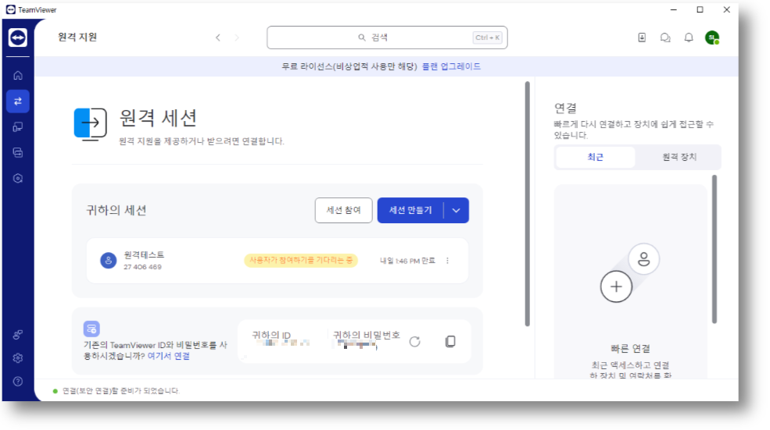770x430 pixels.
Task: Open the Home page in sidebar
Action: pos(18,76)
